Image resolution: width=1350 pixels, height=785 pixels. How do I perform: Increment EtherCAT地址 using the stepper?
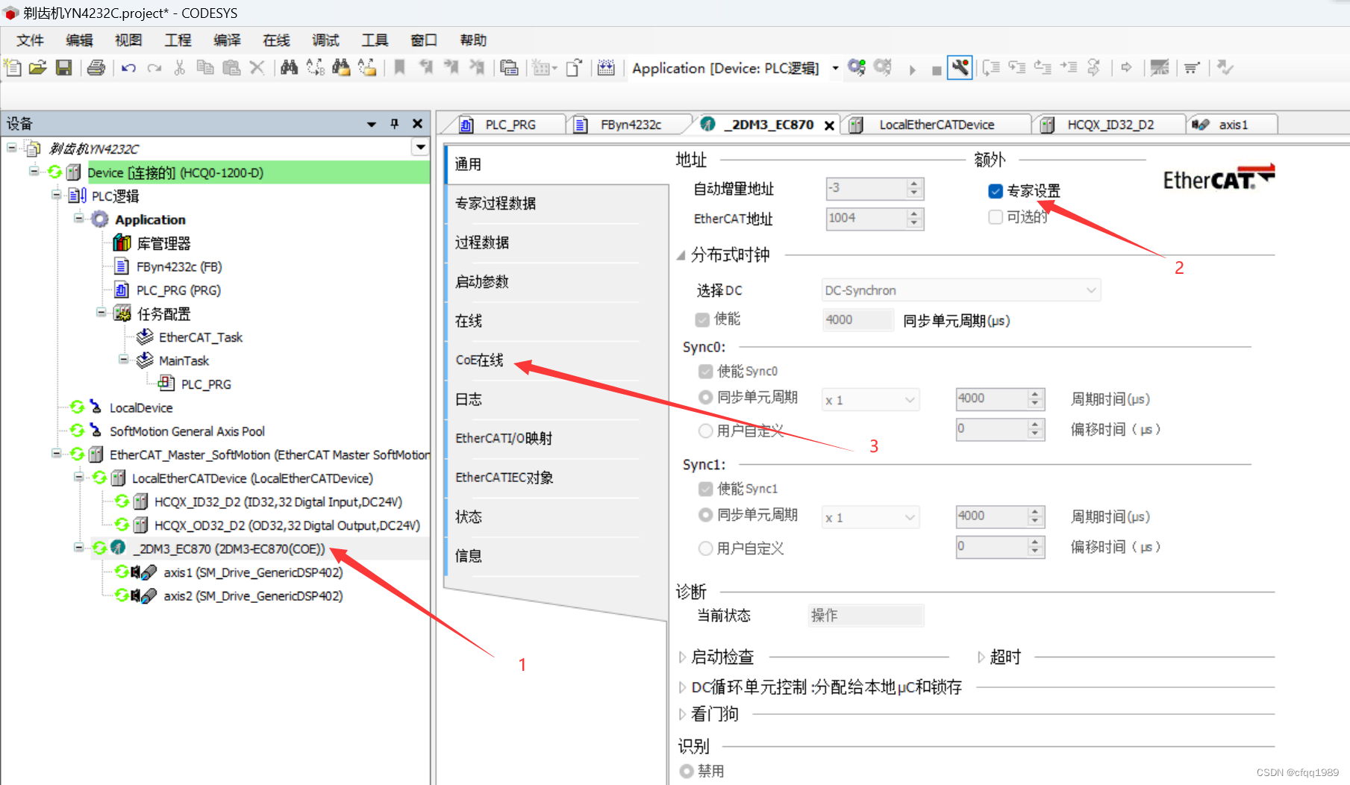913,214
